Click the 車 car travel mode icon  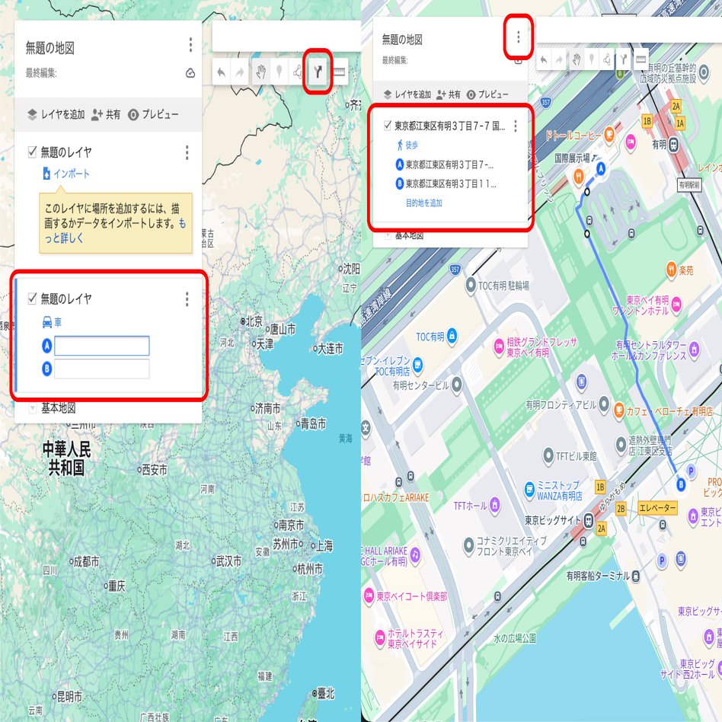pos(47,322)
